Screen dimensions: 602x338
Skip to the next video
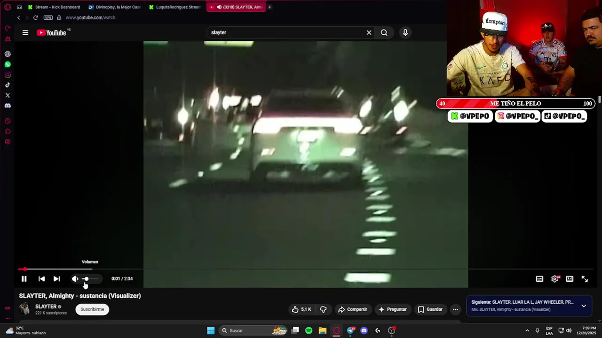[56, 279]
